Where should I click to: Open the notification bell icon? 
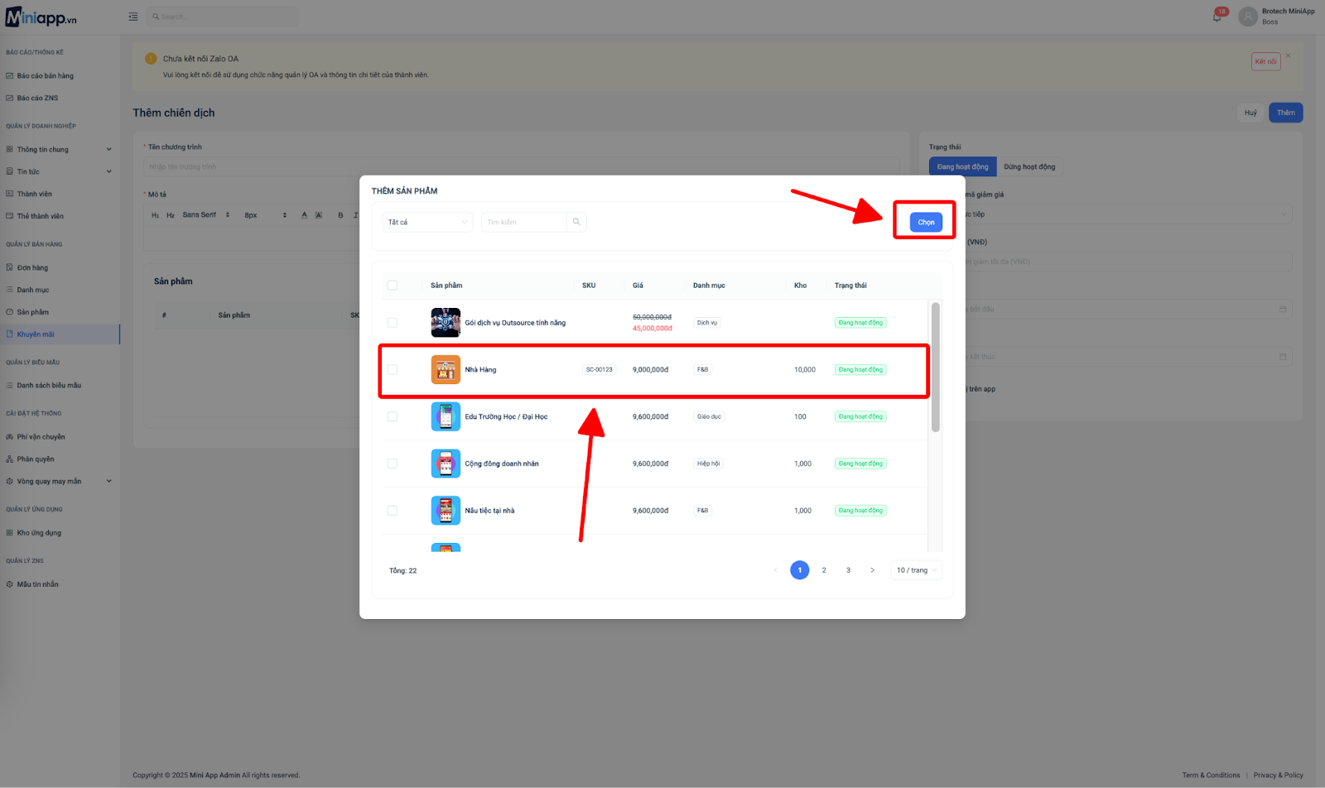click(1217, 17)
